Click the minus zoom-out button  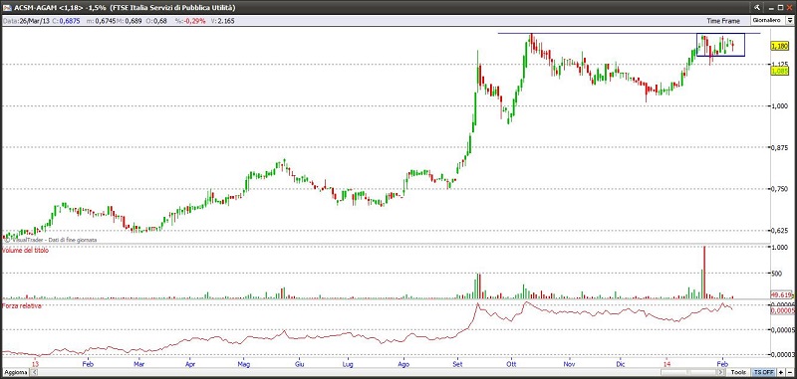789,372
